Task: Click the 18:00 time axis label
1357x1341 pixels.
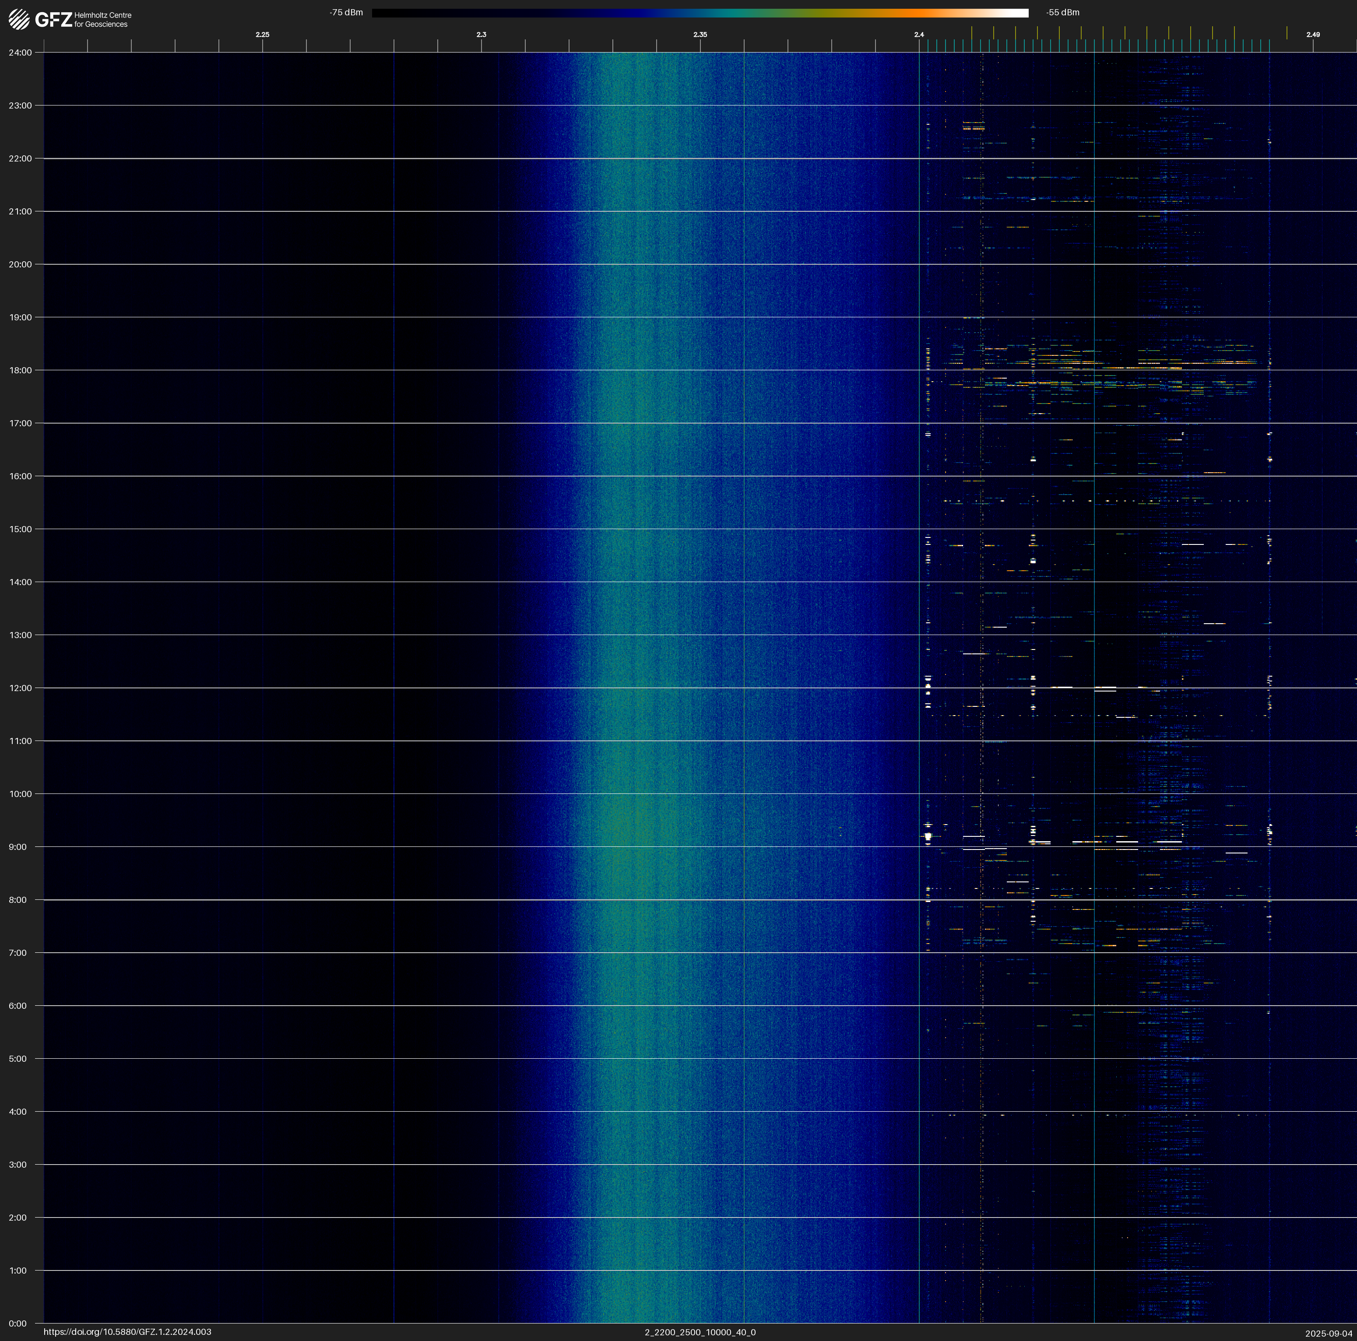Action: pos(21,370)
